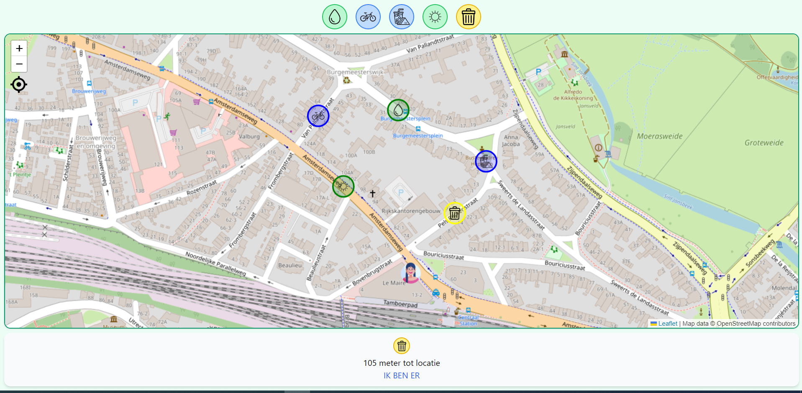Center map on my current location
This screenshot has height=393, width=802.
[19, 84]
